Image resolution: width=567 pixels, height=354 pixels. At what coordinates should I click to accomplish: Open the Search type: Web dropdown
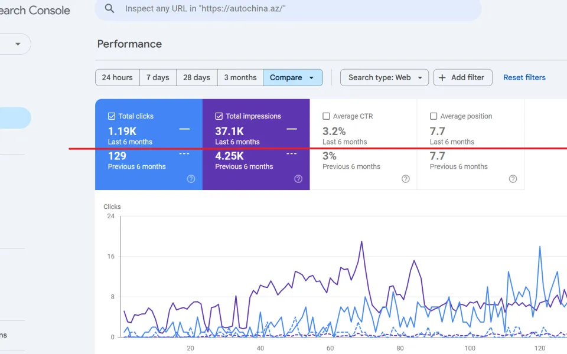point(384,78)
